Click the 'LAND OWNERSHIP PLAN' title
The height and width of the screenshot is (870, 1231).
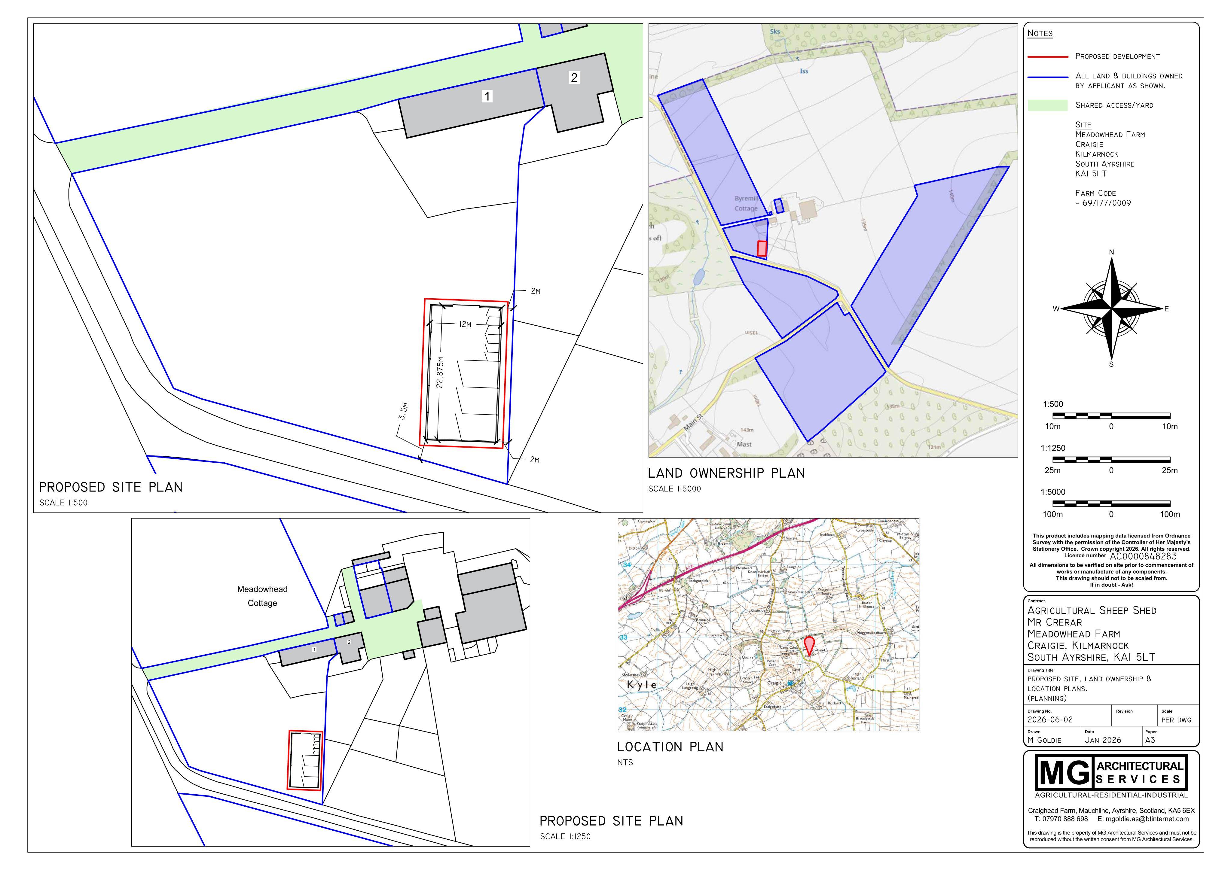[726, 473]
